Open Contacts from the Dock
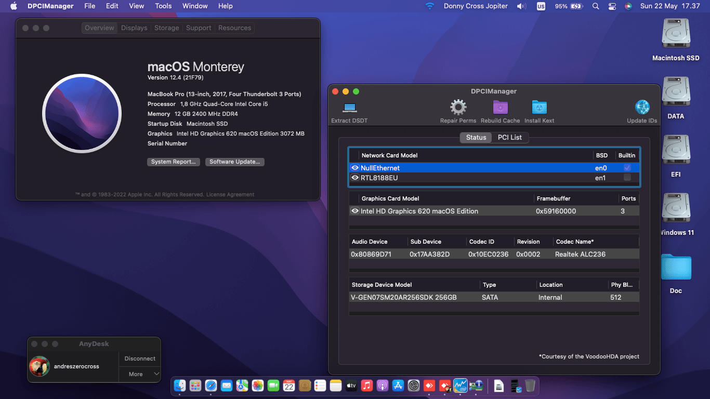Viewport: 710px width, 399px height. click(x=305, y=385)
